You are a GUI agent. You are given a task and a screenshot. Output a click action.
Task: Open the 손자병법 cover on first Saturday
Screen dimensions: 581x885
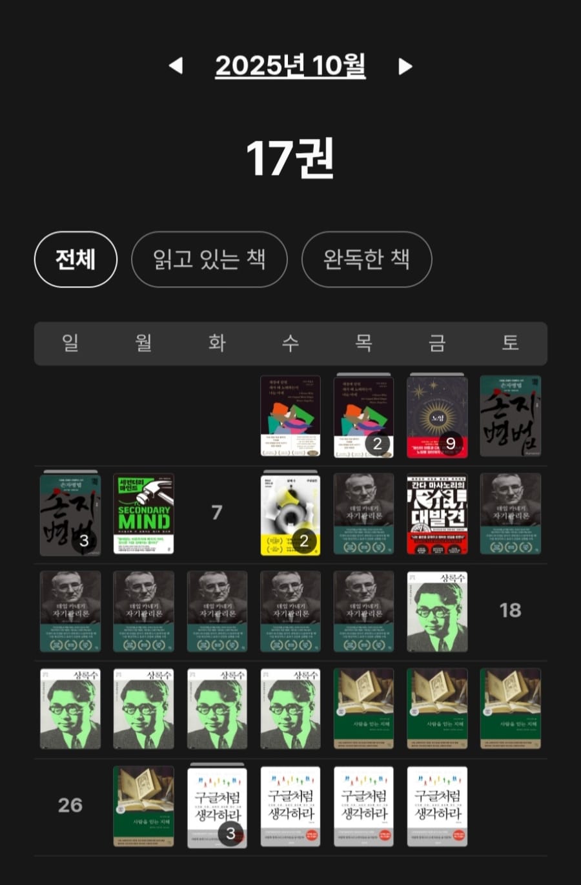(511, 417)
